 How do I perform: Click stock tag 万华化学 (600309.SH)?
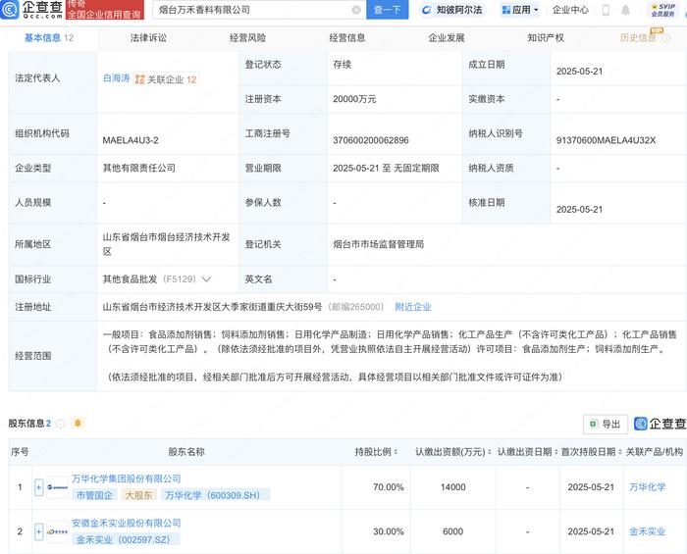(x=215, y=495)
